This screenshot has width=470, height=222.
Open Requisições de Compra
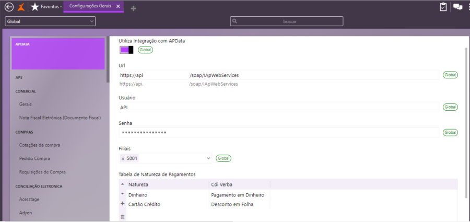point(42,172)
